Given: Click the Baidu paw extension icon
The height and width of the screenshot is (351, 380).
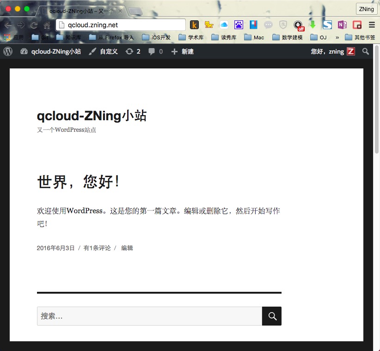Looking at the screenshot, I should (x=239, y=25).
